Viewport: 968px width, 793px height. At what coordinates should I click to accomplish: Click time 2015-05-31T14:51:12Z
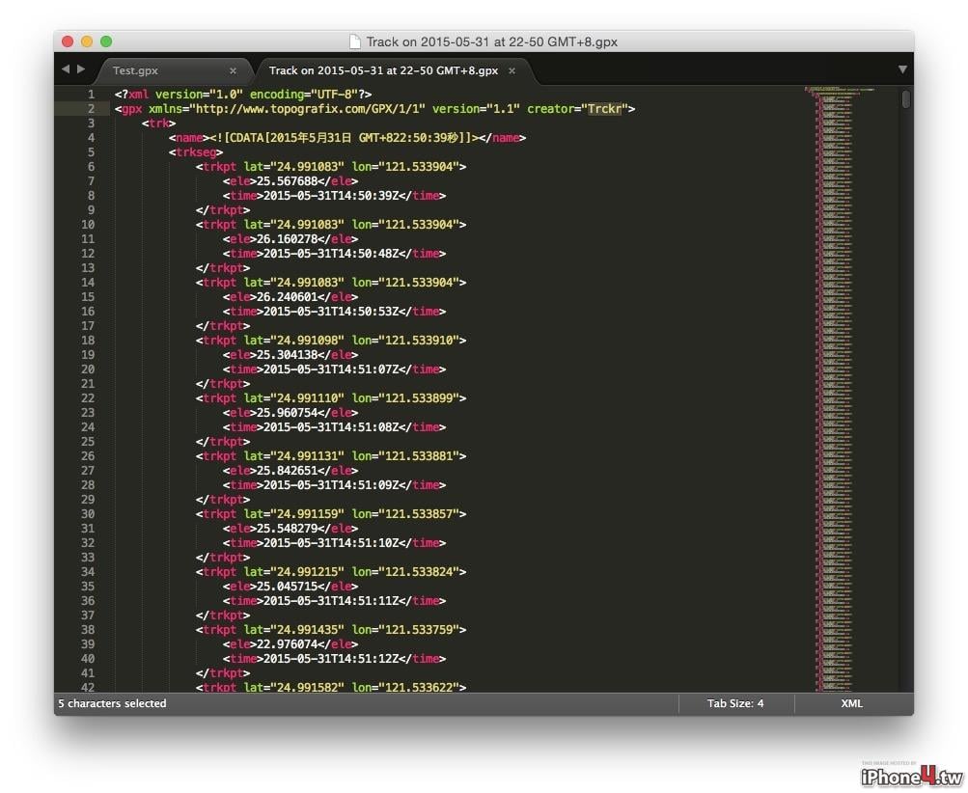pyautogui.click(x=331, y=659)
